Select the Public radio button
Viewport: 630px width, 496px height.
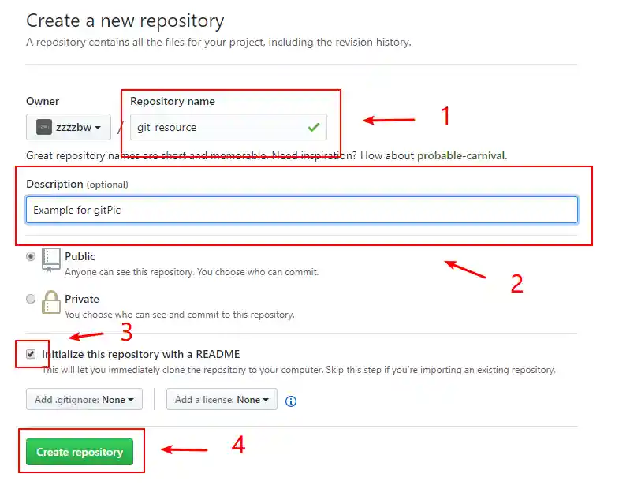tap(31, 256)
